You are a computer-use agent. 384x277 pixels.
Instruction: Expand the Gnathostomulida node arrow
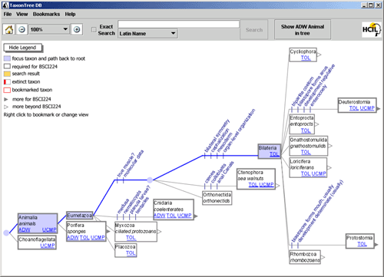pos(330,146)
